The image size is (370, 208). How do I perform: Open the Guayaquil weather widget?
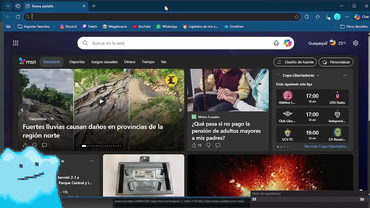(x=327, y=43)
